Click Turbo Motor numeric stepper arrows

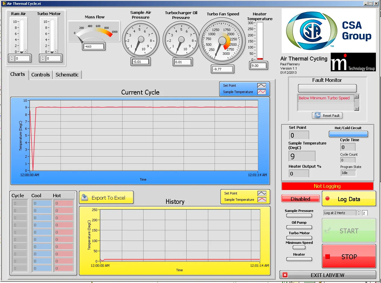pos(43,58)
